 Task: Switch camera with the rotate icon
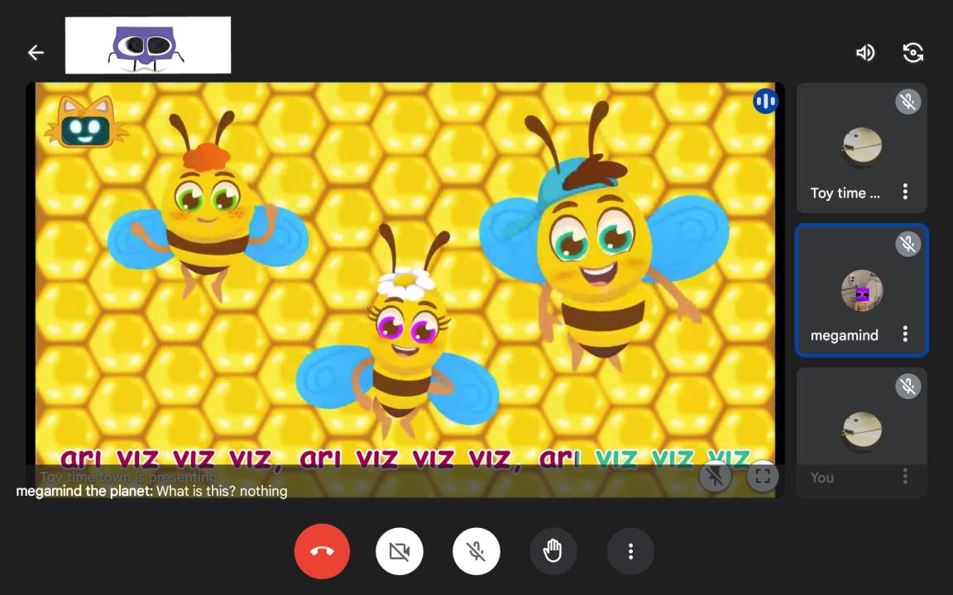[913, 53]
